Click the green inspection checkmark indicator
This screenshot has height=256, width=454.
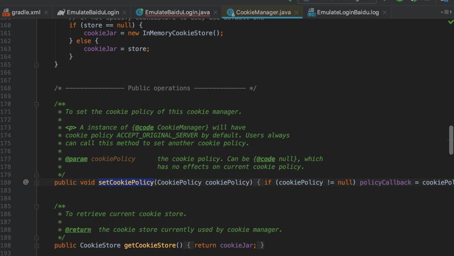tap(450, 22)
